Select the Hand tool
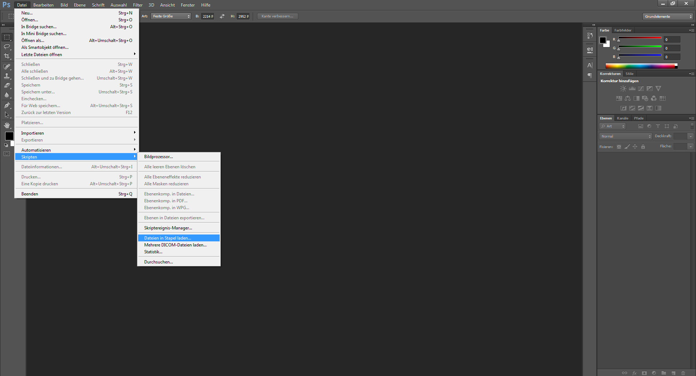Screen dimensions: 696x376 7,125
